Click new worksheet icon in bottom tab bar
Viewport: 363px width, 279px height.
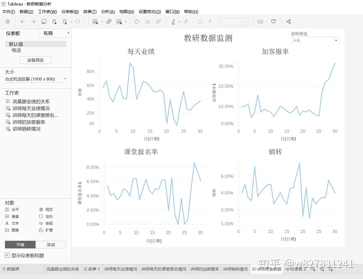coord(313,269)
